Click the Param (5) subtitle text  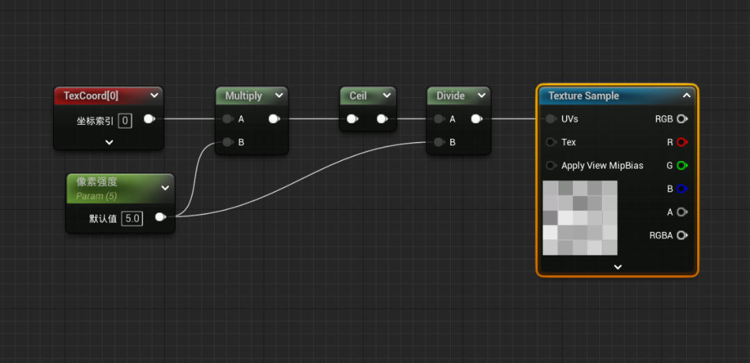coord(97,196)
